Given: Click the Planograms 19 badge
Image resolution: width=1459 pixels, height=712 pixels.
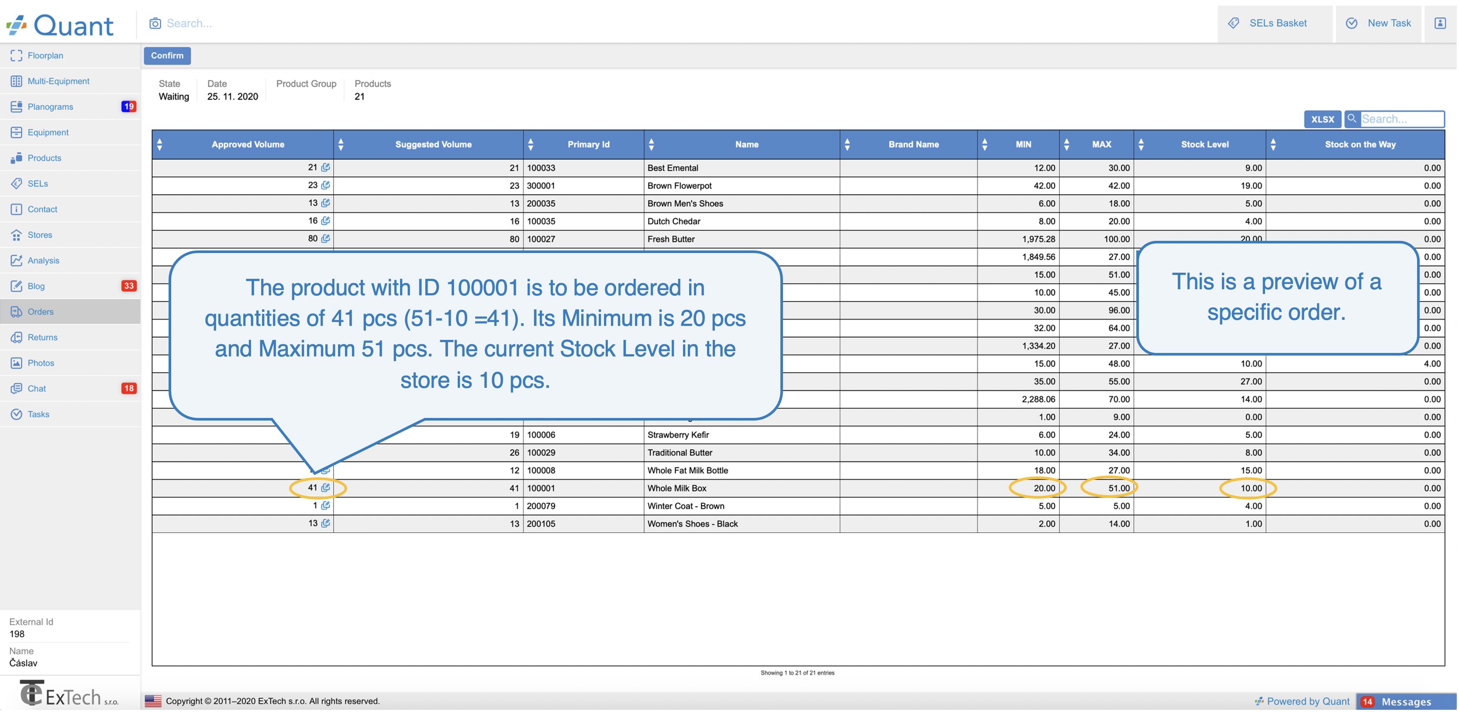Looking at the screenshot, I should pyautogui.click(x=128, y=106).
